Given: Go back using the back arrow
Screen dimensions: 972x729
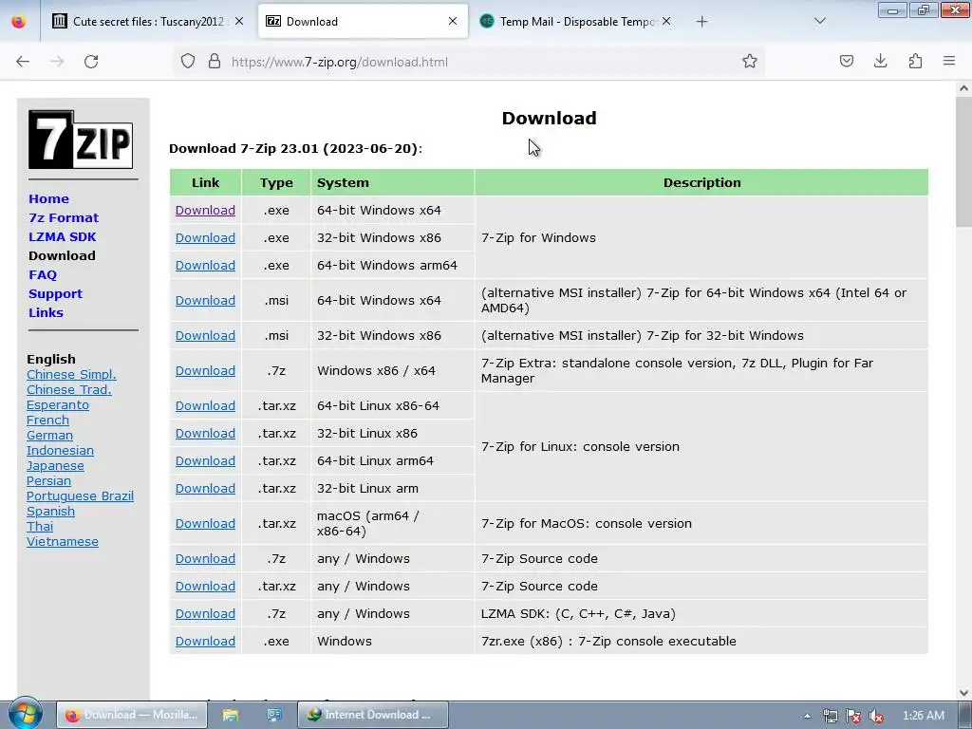Looking at the screenshot, I should [x=23, y=62].
